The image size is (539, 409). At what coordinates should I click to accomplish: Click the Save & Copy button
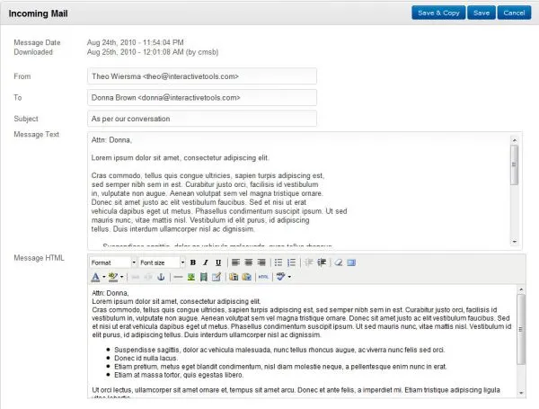coord(438,13)
